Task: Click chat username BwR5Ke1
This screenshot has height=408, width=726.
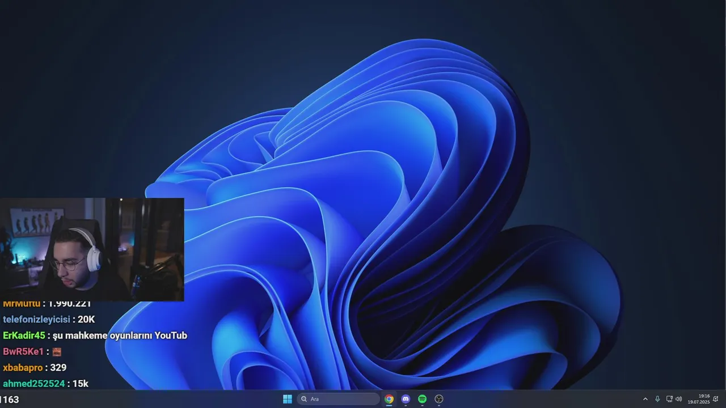Action: [x=23, y=351]
